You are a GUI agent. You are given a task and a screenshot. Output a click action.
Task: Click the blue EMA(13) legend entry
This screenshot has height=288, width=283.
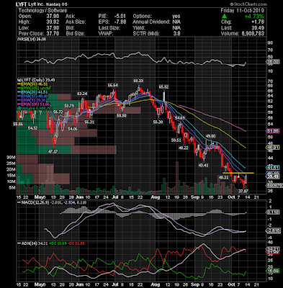click(32, 96)
